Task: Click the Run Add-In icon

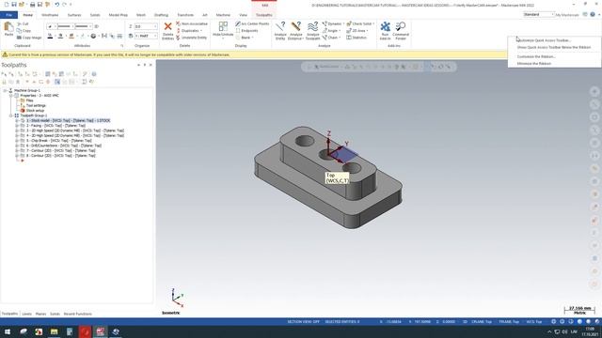Action: 385,26
